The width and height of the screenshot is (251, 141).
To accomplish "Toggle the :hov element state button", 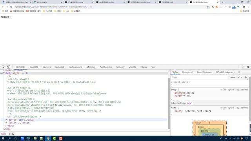I will [x=232, y=78].
